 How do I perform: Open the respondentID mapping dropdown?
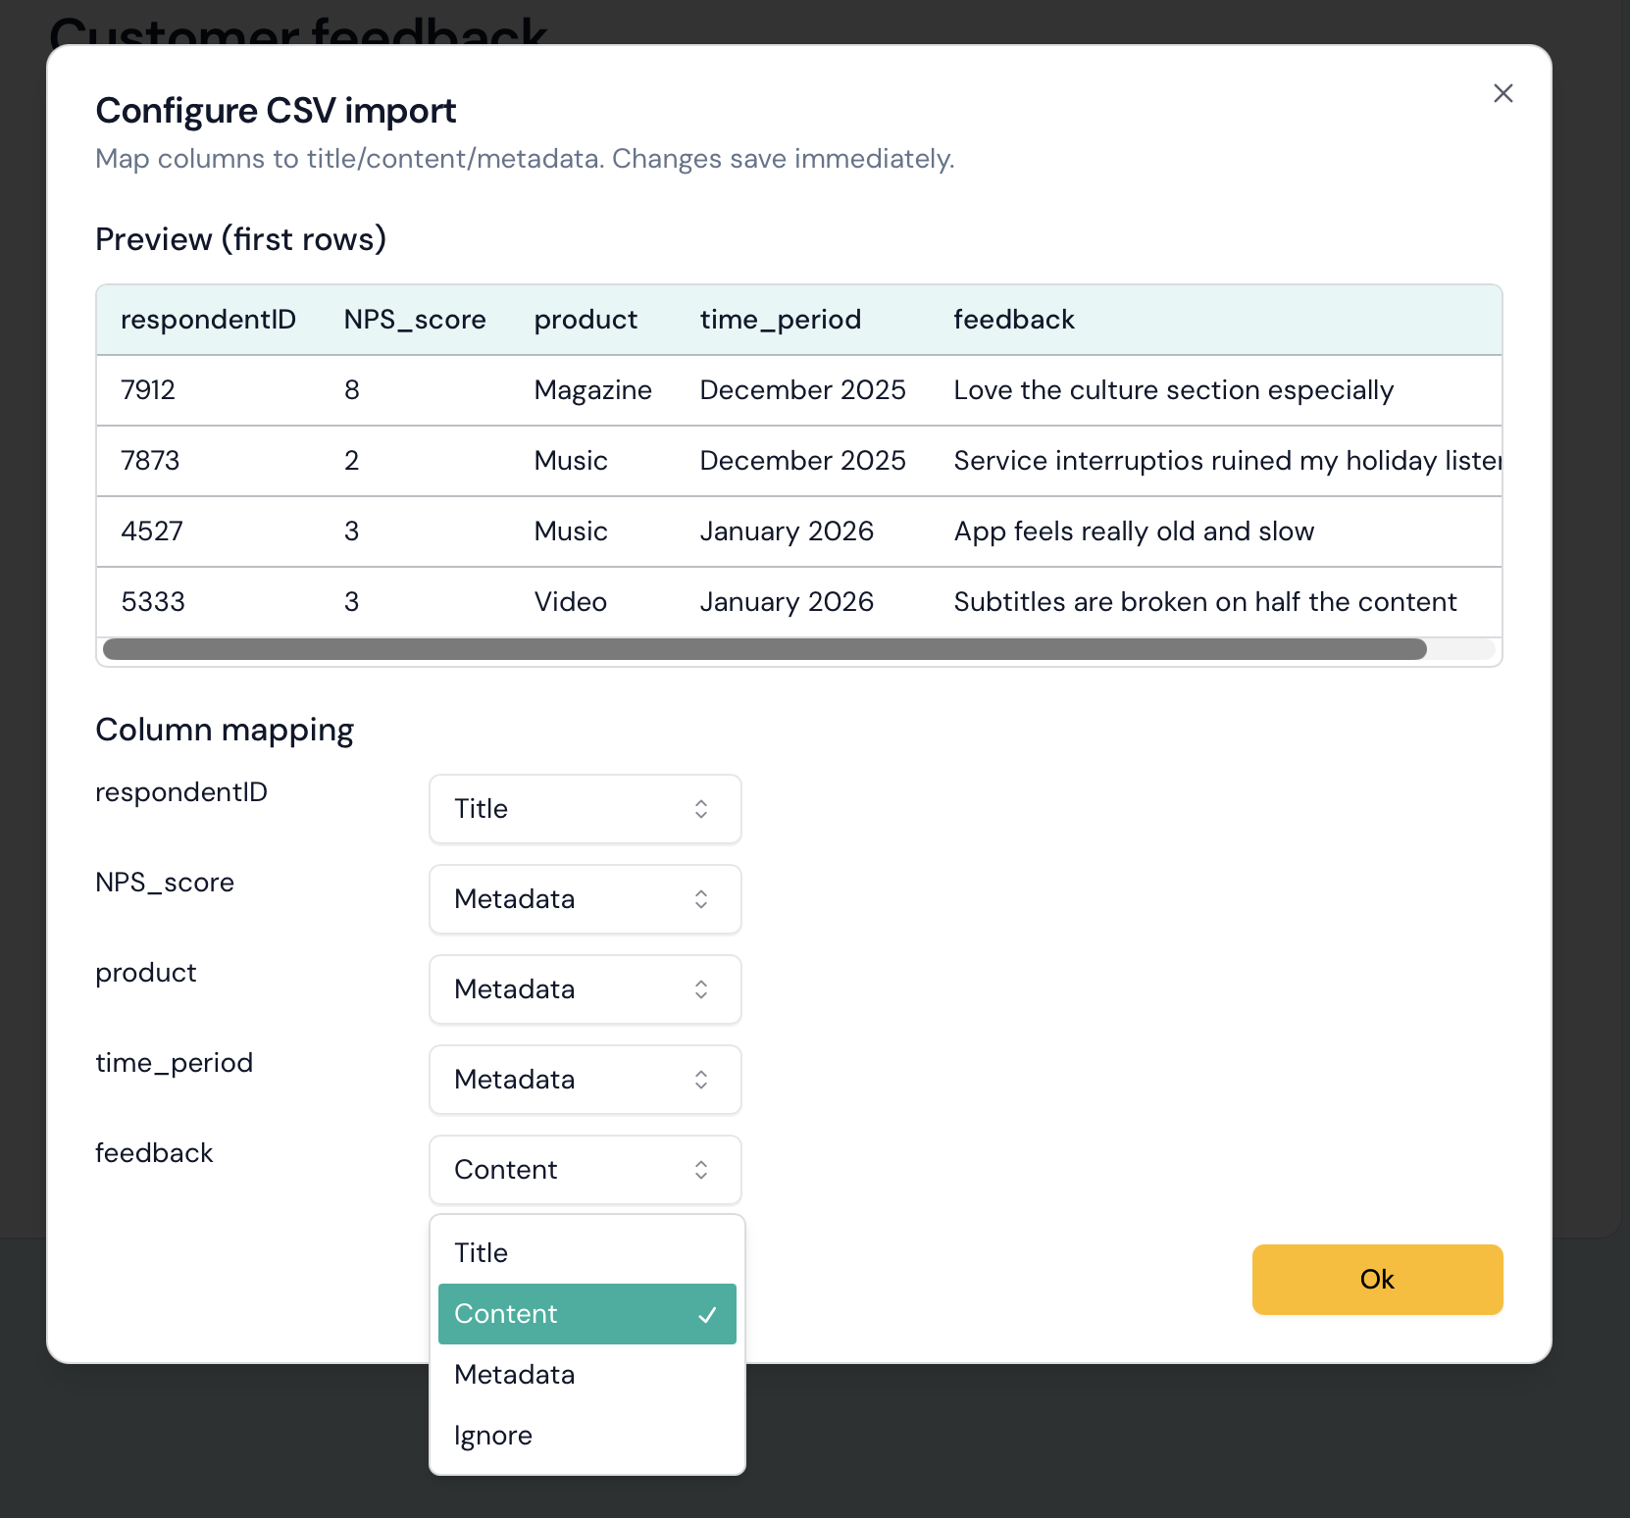pyautogui.click(x=585, y=809)
